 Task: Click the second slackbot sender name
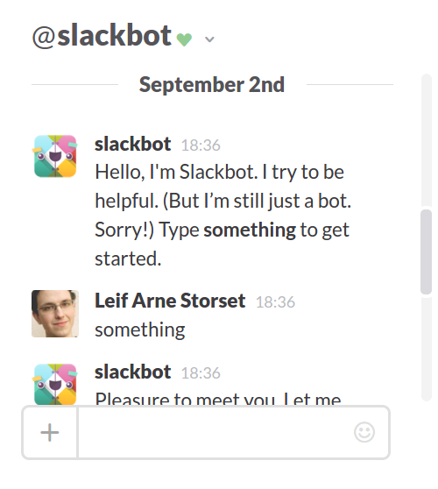(x=133, y=372)
